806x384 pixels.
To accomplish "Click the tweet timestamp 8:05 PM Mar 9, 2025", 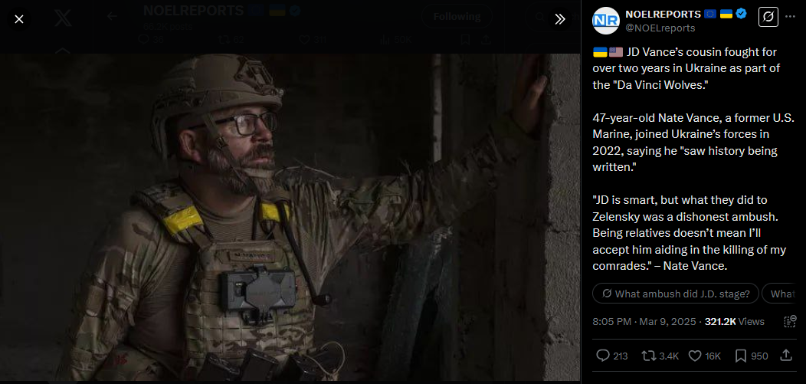I will click(644, 322).
